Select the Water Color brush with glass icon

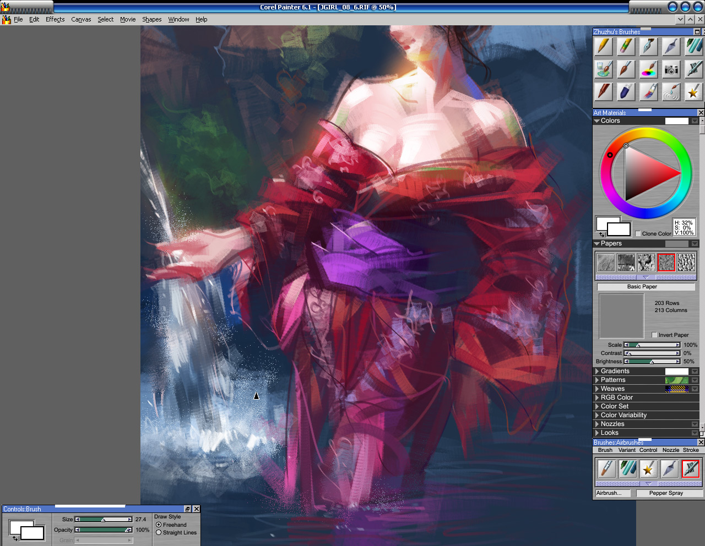604,69
